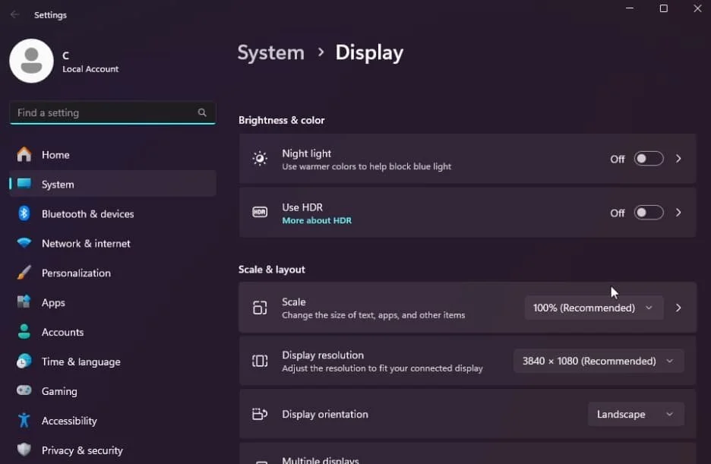Viewport: 711px width, 464px height.
Task: Click System in the breadcrumb
Action: click(270, 53)
